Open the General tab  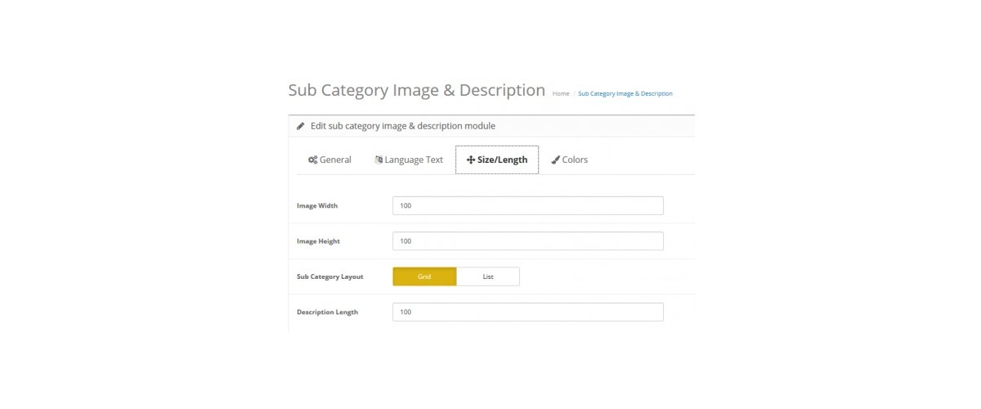(329, 160)
